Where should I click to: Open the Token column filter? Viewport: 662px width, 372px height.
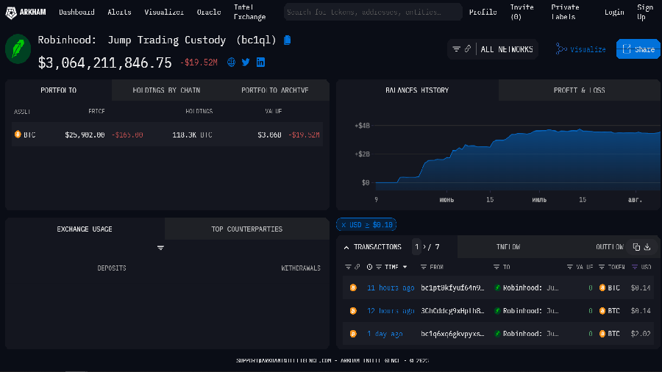tap(602, 267)
